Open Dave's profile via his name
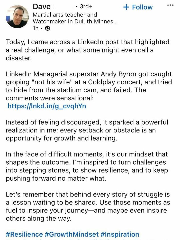 click(x=41, y=6)
